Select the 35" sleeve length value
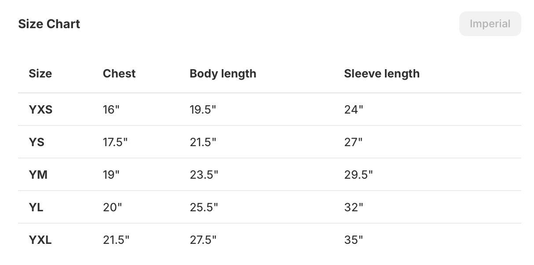This screenshot has height=265, width=534. click(x=354, y=240)
